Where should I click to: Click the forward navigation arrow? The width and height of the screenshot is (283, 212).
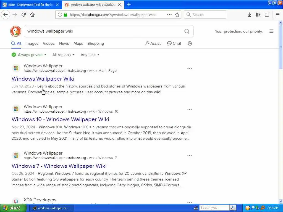point(15,15)
